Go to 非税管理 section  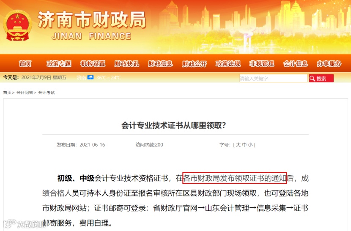point(262,64)
